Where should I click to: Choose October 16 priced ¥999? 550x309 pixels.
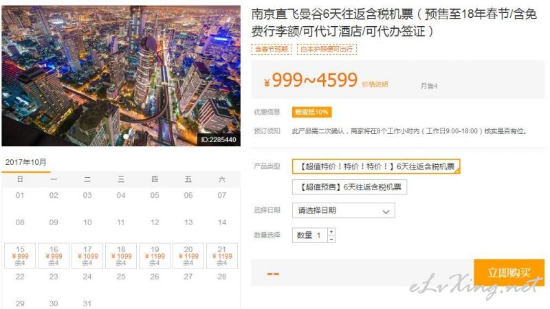pos(54,255)
